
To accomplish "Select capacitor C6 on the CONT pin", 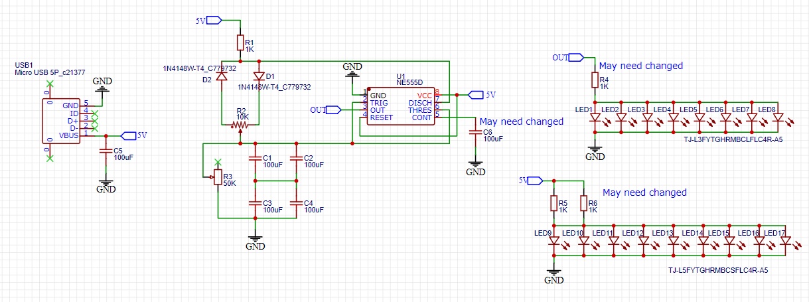I will [x=475, y=132].
